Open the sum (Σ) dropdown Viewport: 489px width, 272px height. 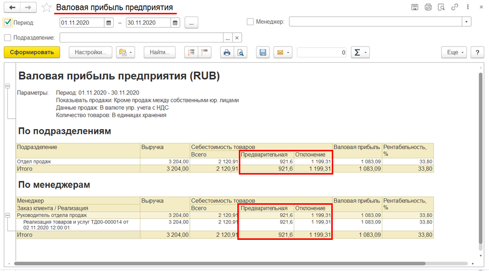coord(360,52)
